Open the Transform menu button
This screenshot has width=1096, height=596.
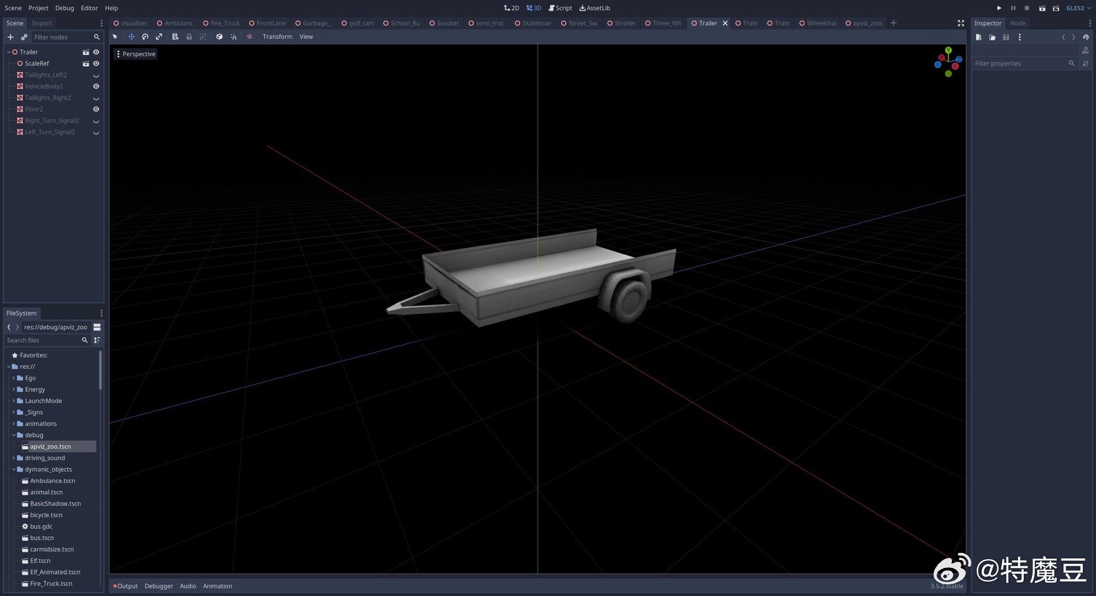pos(277,36)
